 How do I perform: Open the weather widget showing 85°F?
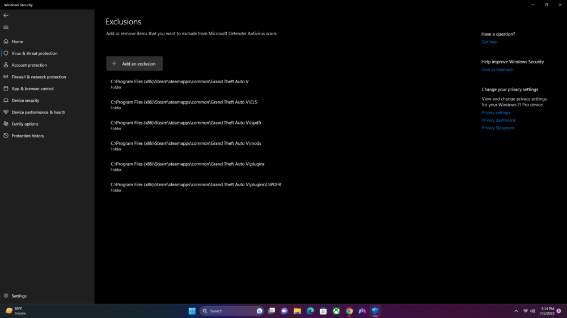tap(16, 311)
